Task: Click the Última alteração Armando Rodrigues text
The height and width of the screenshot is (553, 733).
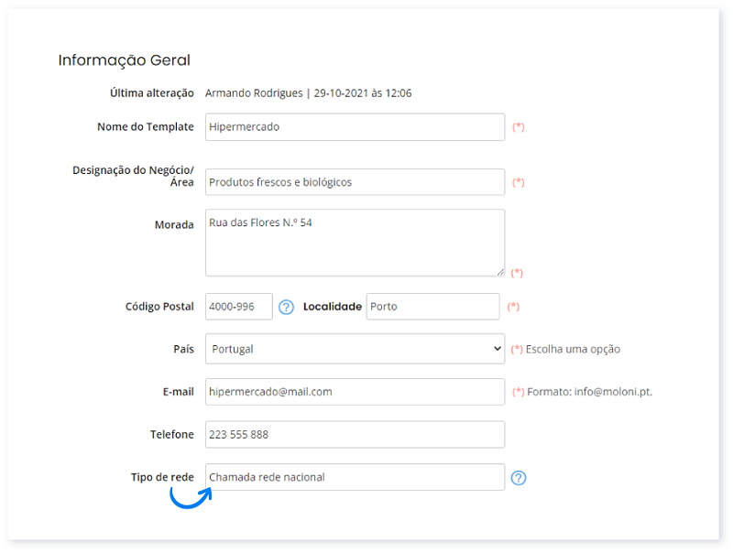Action: coord(254,93)
